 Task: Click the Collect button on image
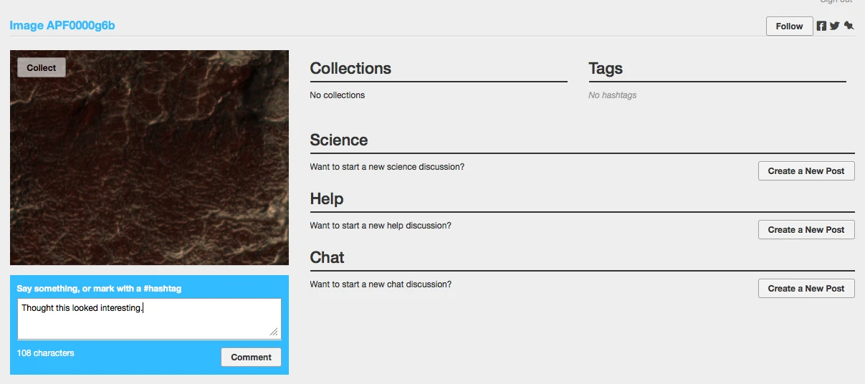(x=42, y=67)
